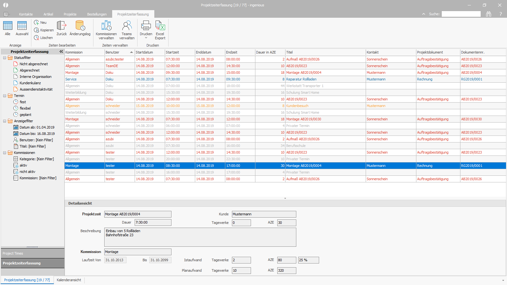This screenshot has height=285, width=507.
Task: Click the Kopieren toolbar icon
Action: [x=37, y=30]
